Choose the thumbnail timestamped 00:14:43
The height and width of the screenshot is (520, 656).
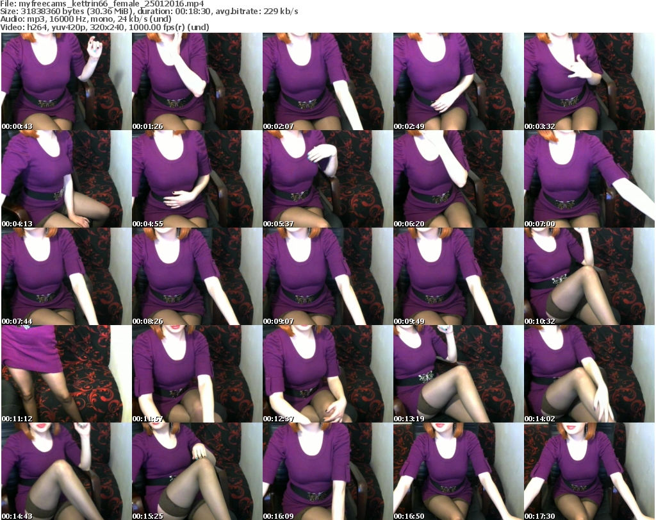point(66,471)
